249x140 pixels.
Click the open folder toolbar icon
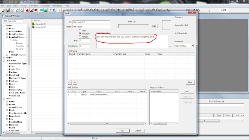(x=4, y=10)
